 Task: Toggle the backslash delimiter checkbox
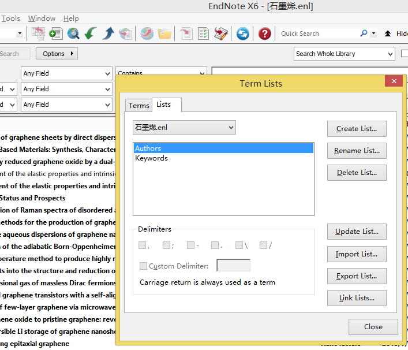[x=239, y=245]
